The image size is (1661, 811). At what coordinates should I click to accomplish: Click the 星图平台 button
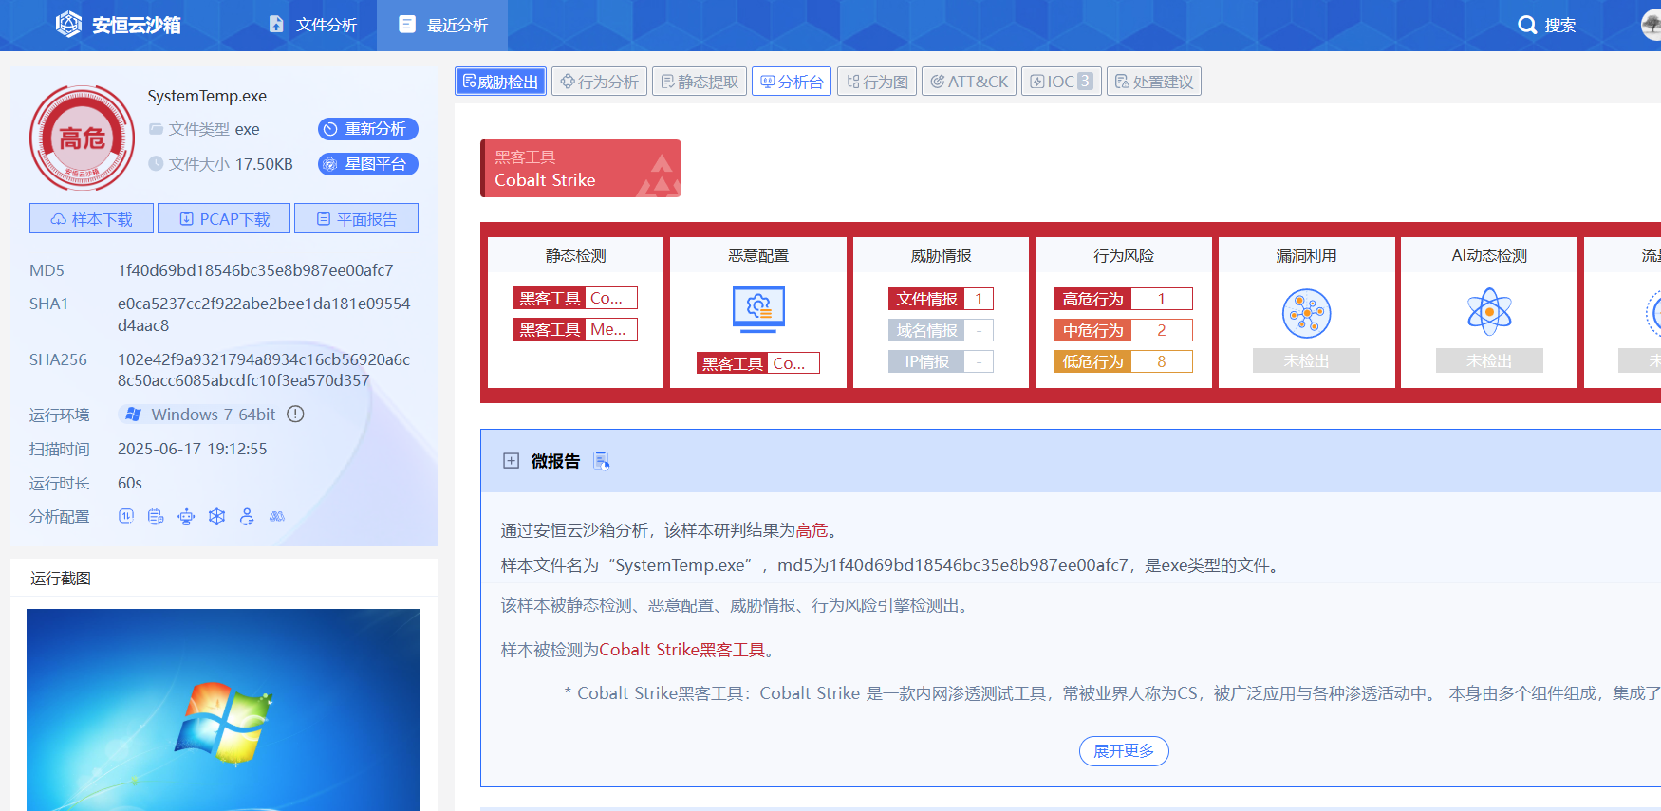[x=368, y=164]
